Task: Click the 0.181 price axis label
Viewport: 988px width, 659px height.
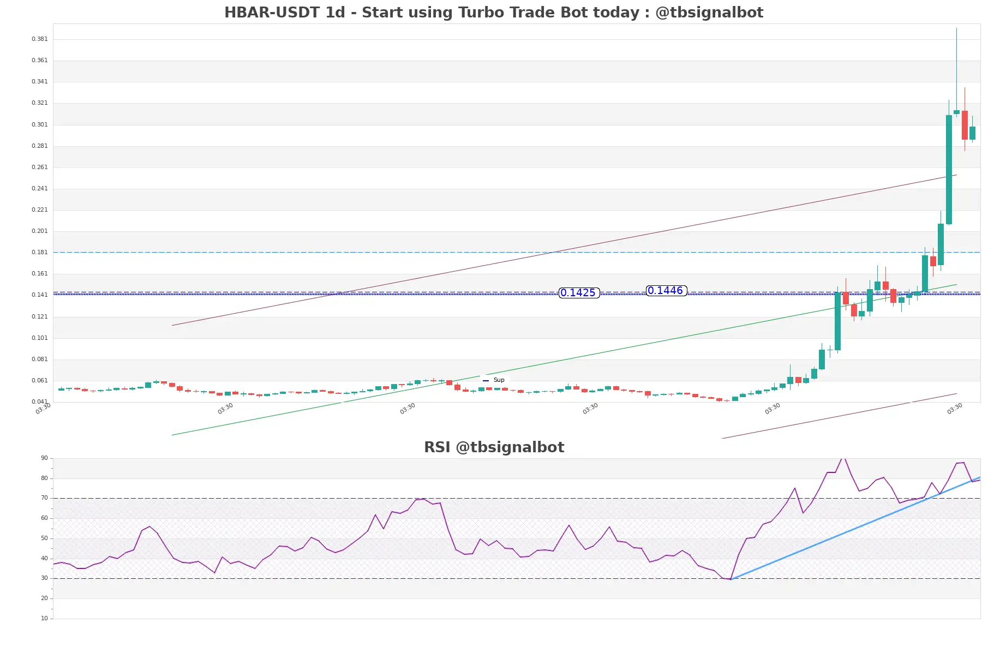Action: point(39,252)
